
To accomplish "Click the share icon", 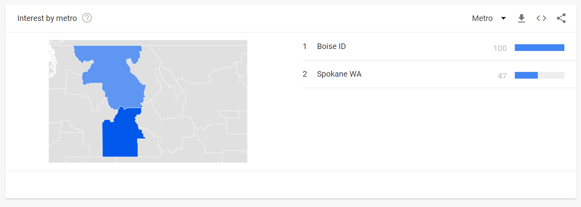I will coord(561,18).
